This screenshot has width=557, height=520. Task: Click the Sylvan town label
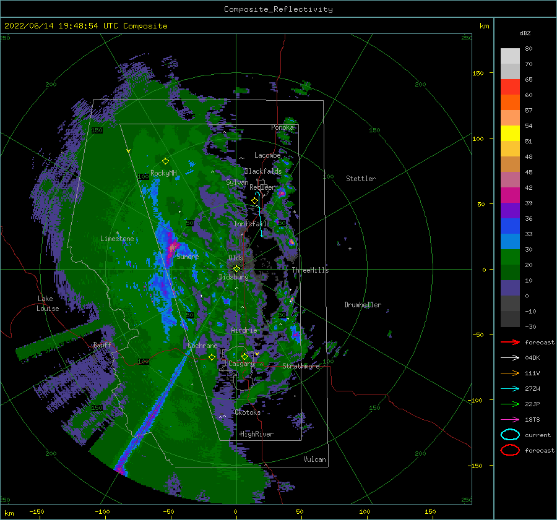[237, 182]
